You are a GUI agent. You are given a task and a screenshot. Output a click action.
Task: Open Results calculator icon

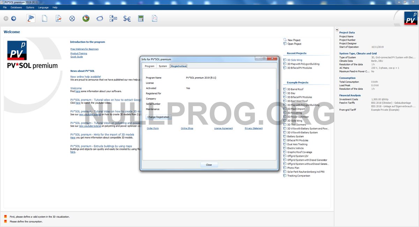pyautogui.click(x=141, y=19)
